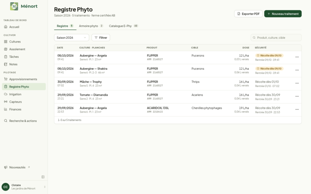Viewport: 311px width, 194px height.
Task: Click the Ménort logo icon
Action: tap(14, 6)
